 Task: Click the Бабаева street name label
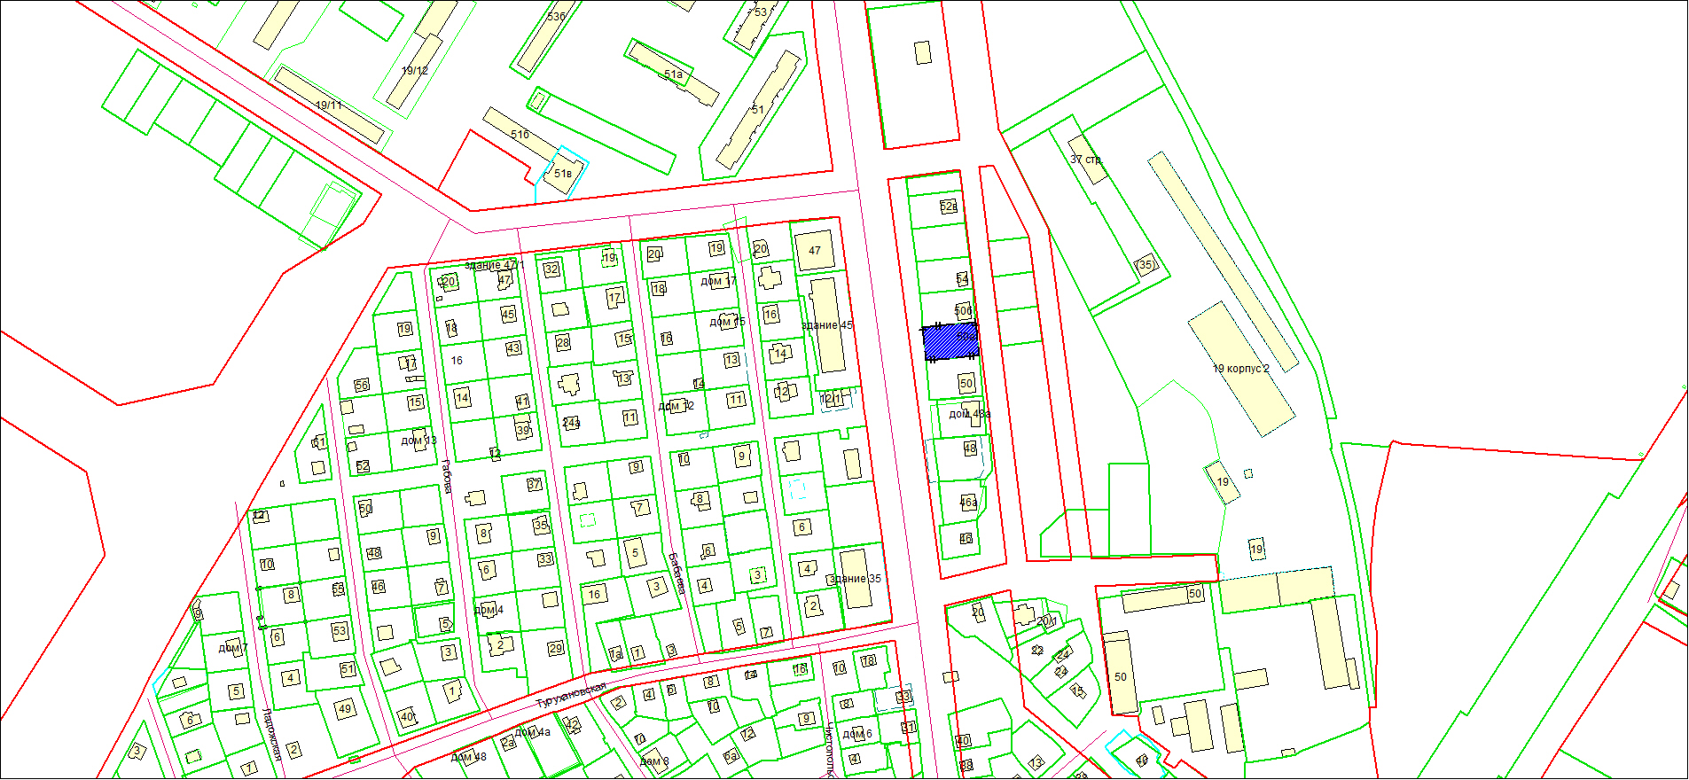(677, 573)
